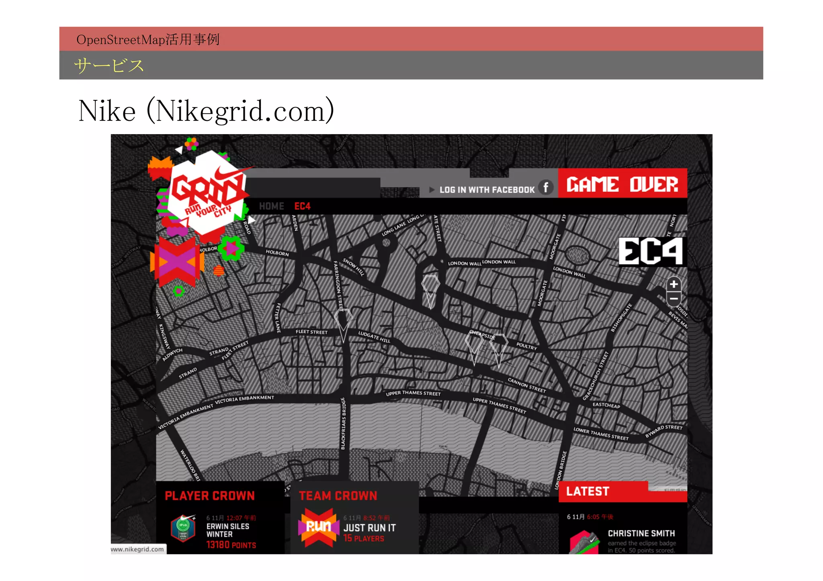823x581 pixels.
Task: Click the BLACKFRIARS BRIDGE map label
Action: (344, 424)
